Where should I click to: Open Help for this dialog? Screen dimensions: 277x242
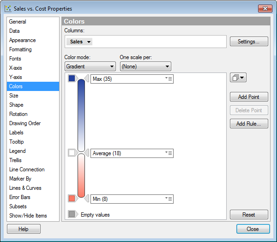(x=24, y=229)
